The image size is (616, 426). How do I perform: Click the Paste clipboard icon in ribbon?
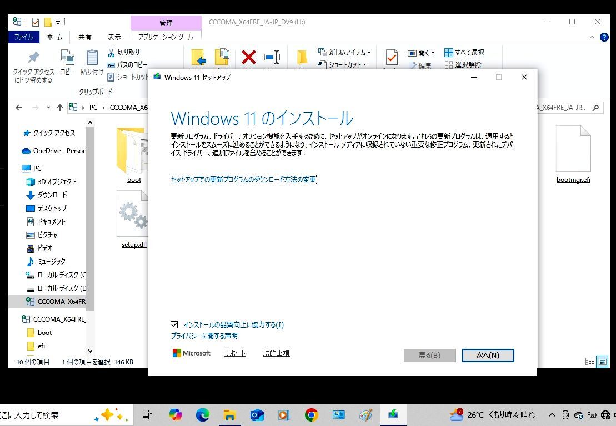coord(92,58)
